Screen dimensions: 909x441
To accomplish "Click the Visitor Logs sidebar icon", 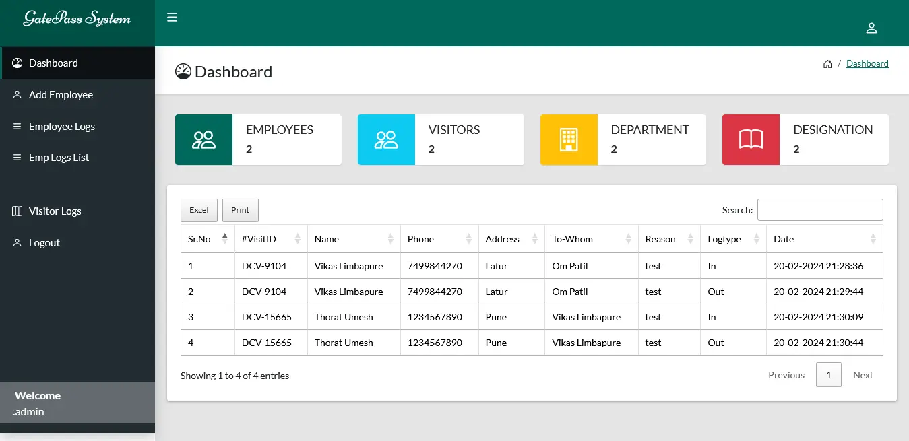I will point(16,211).
